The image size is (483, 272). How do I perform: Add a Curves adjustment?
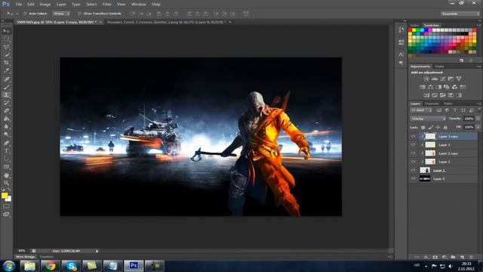pos(443,79)
